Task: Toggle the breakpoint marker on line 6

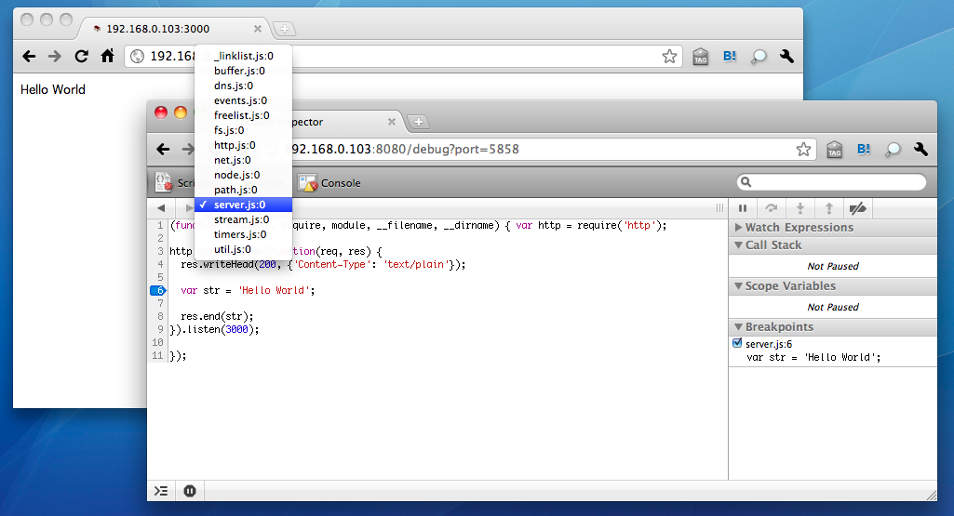Action: [x=158, y=290]
